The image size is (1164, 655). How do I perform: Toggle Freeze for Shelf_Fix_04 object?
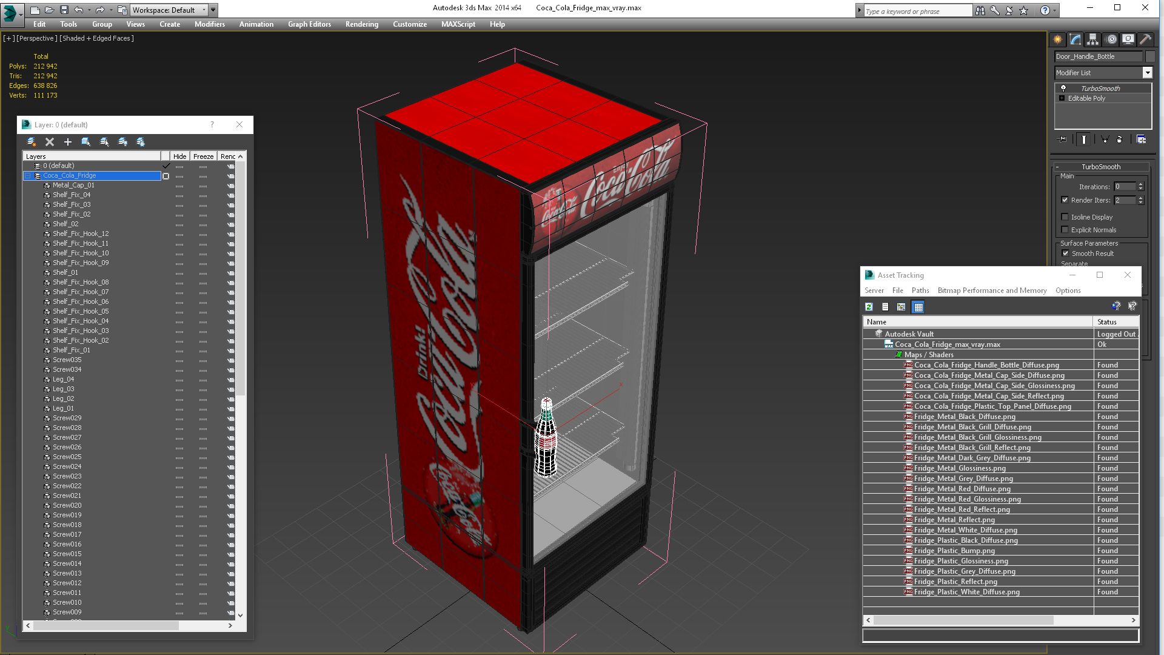click(x=203, y=195)
